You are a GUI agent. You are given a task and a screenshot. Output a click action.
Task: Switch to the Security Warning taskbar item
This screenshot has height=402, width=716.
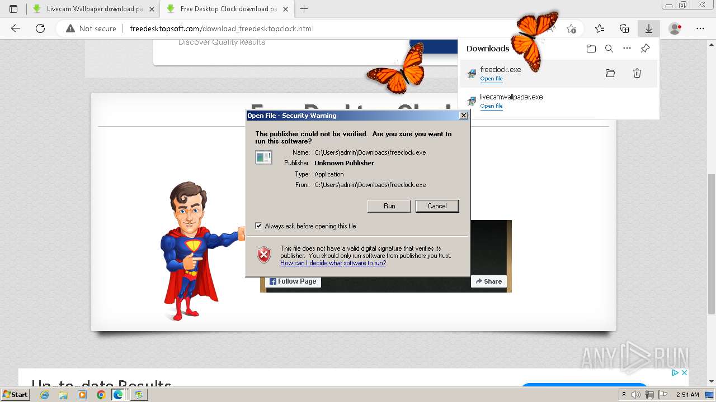(139, 395)
